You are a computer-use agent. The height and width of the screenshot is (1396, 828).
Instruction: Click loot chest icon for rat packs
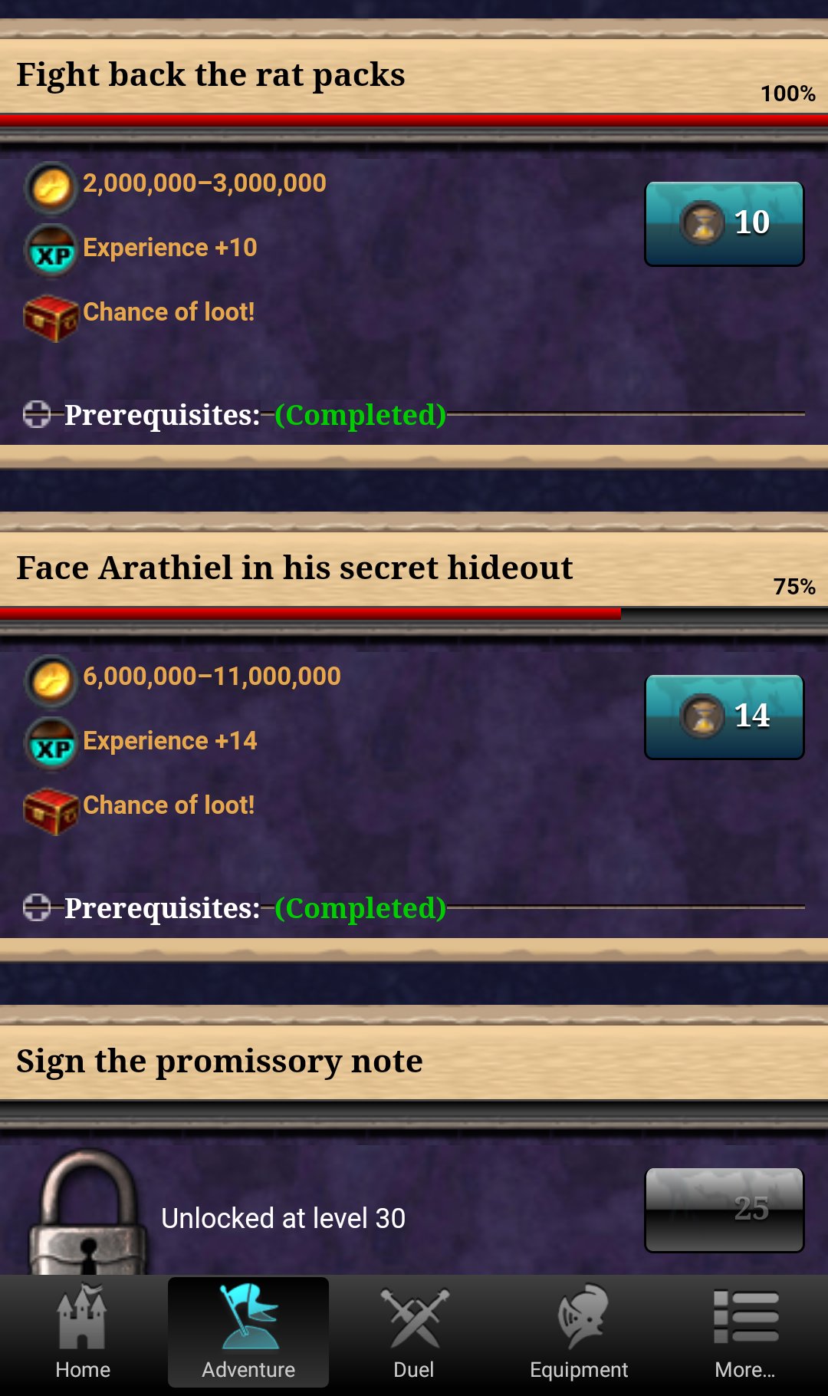coord(51,317)
